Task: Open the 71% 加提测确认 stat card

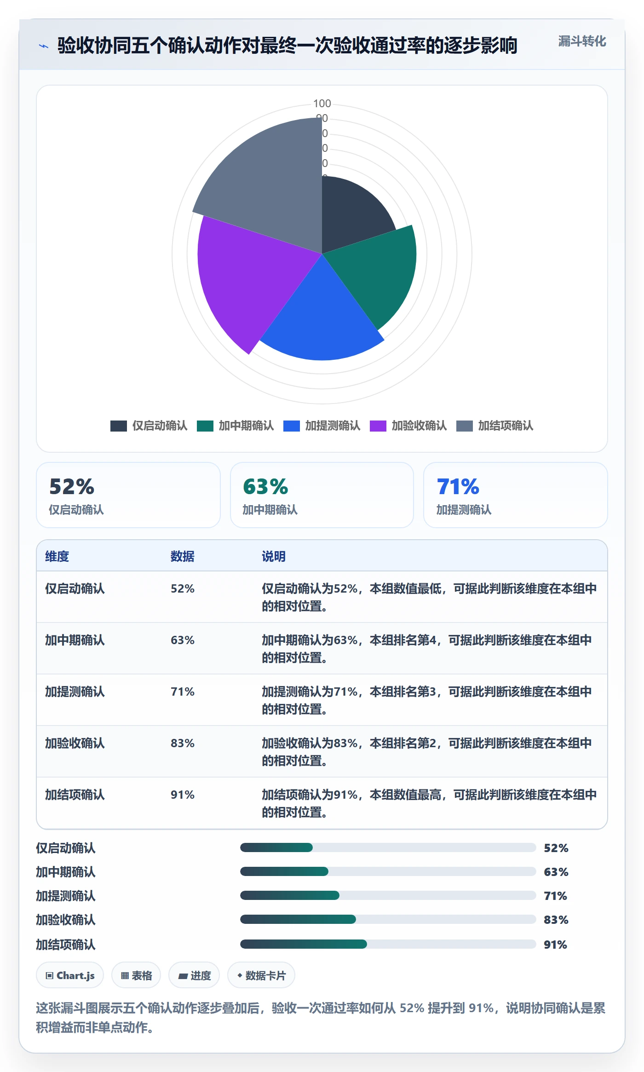Action: coord(516,495)
